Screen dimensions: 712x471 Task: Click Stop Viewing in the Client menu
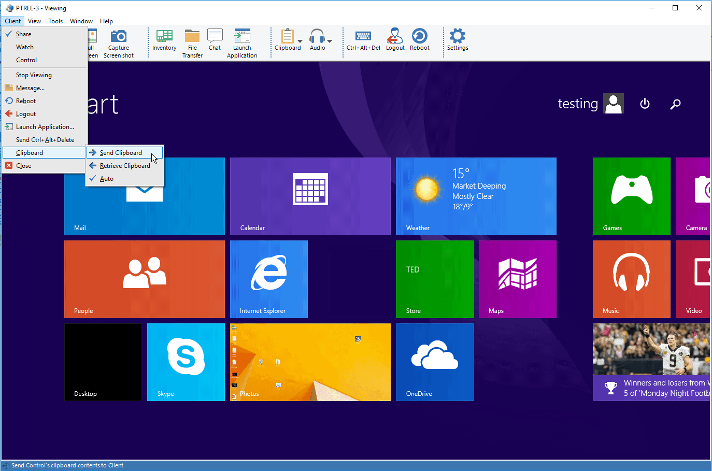coord(34,75)
